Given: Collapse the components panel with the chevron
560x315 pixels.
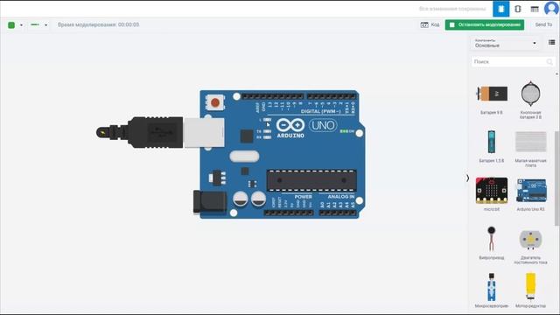Looking at the screenshot, I should coord(467,178).
